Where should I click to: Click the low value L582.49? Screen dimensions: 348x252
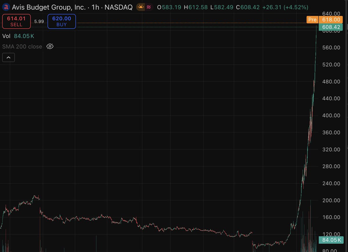222,7
